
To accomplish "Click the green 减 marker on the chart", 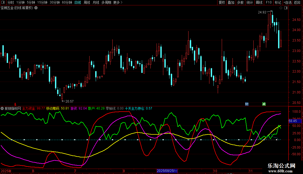I will click(x=264, y=104).
